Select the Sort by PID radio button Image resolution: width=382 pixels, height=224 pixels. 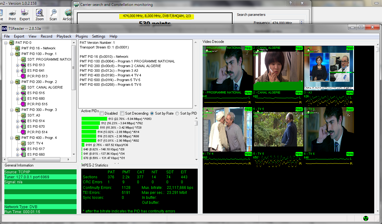(177, 113)
